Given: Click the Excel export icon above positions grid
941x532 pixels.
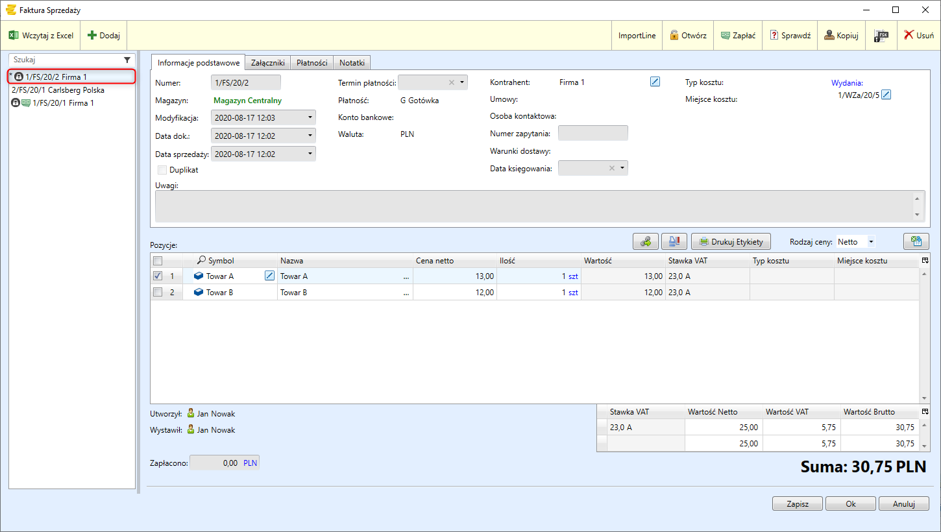Looking at the screenshot, I should tap(916, 241).
